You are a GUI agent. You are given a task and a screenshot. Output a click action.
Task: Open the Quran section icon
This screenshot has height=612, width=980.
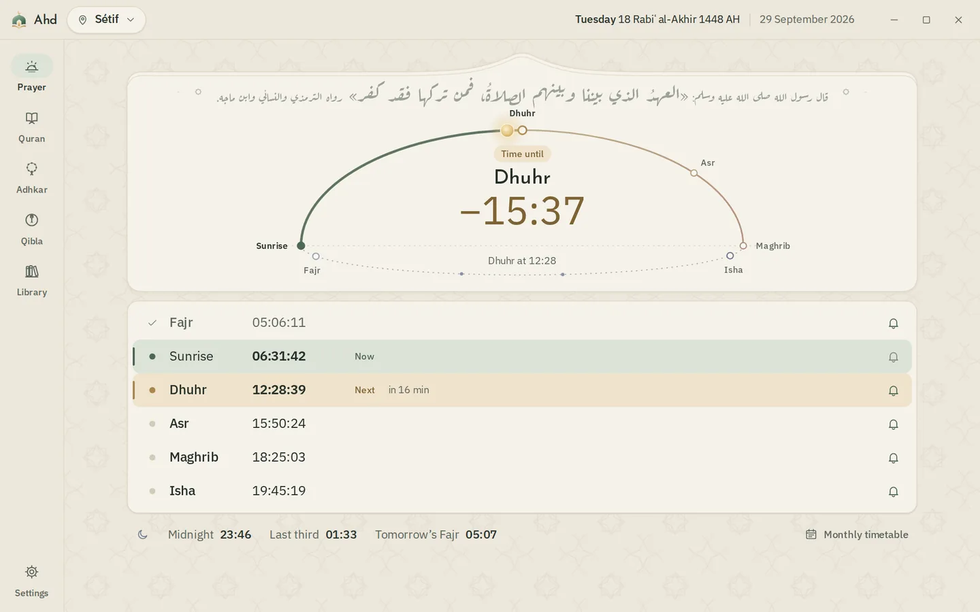click(x=31, y=118)
